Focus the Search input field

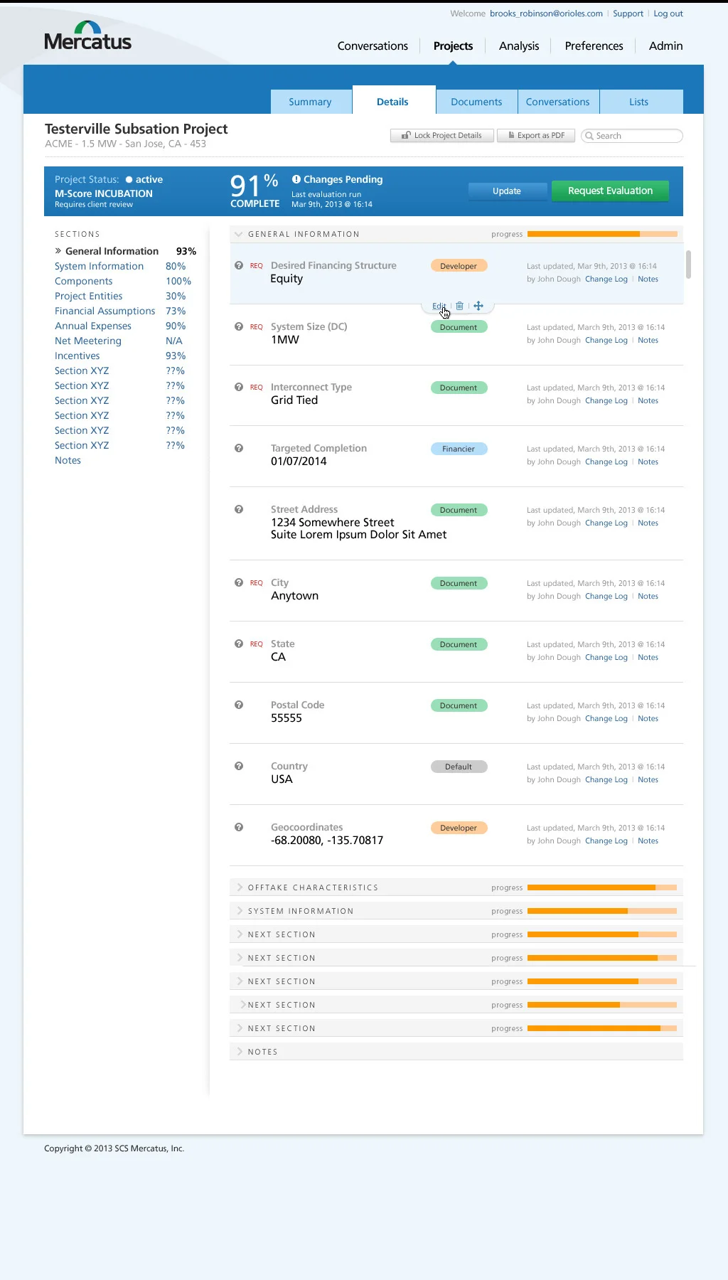(632, 136)
